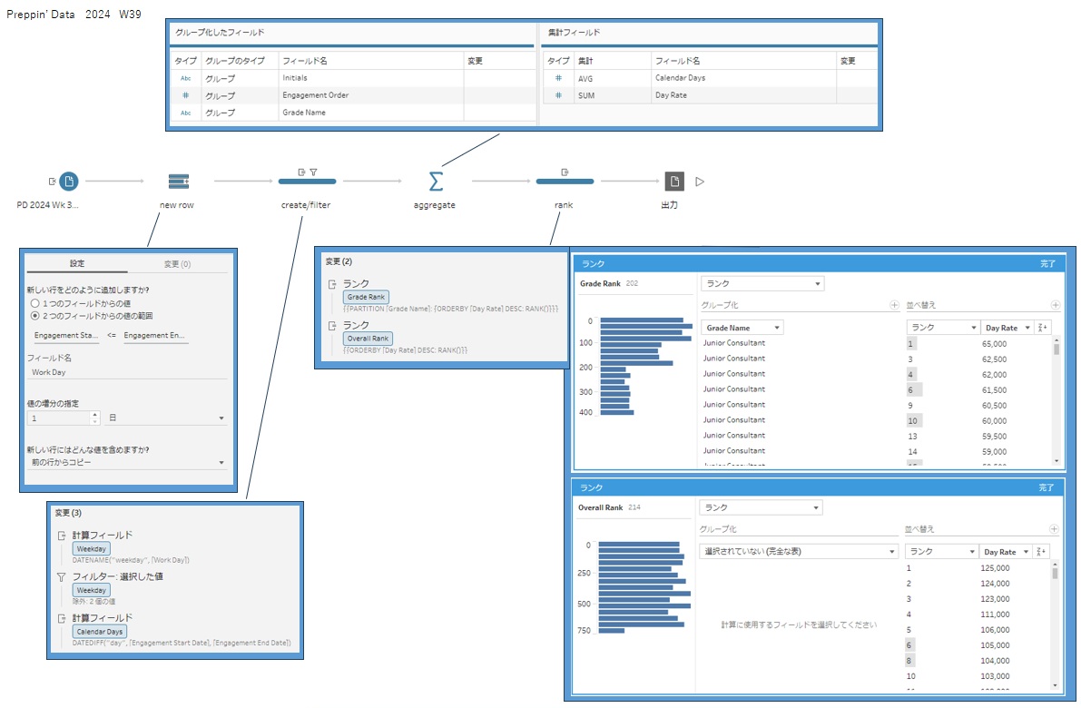Screen dimensions: 1081x708
Task: Click the AVG aggregation for Calendar Days
Action: pyautogui.click(x=585, y=79)
